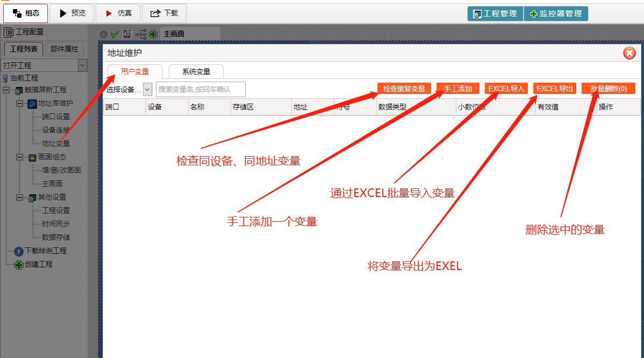
Task: Click the variable name search field
Action: point(200,89)
